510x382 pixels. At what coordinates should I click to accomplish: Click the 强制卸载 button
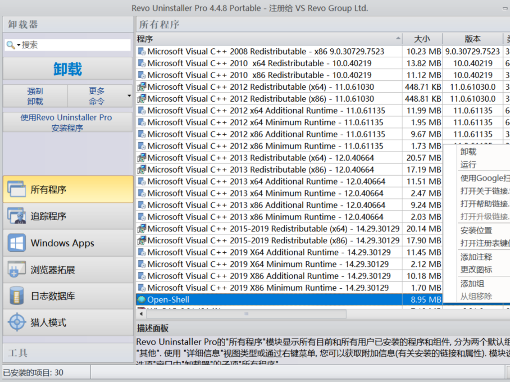[x=35, y=96]
